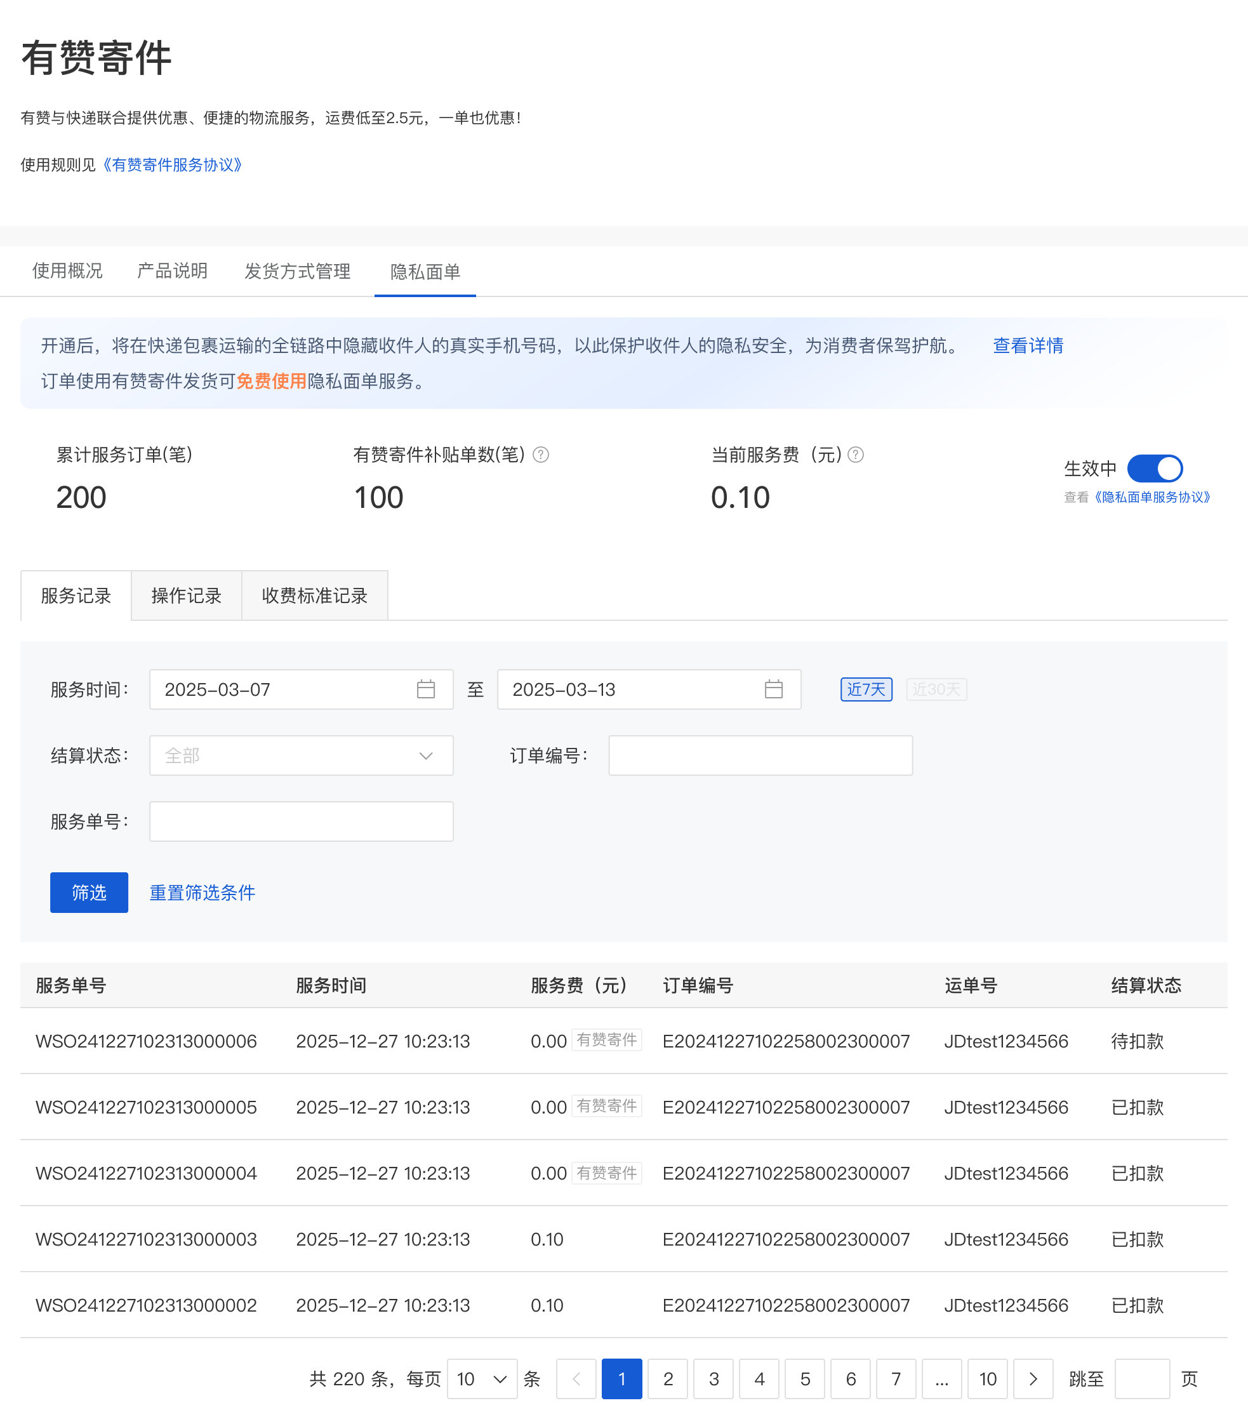Expand the 结算状态 dropdown
Screen dimensions: 1248x1417
(301, 755)
